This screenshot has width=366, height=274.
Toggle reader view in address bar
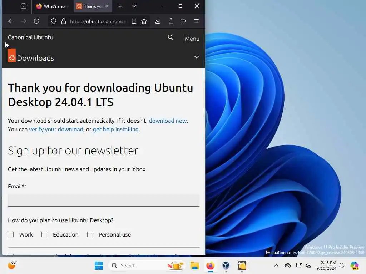134,21
